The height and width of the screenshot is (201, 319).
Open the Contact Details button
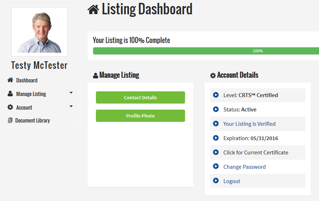(140, 97)
